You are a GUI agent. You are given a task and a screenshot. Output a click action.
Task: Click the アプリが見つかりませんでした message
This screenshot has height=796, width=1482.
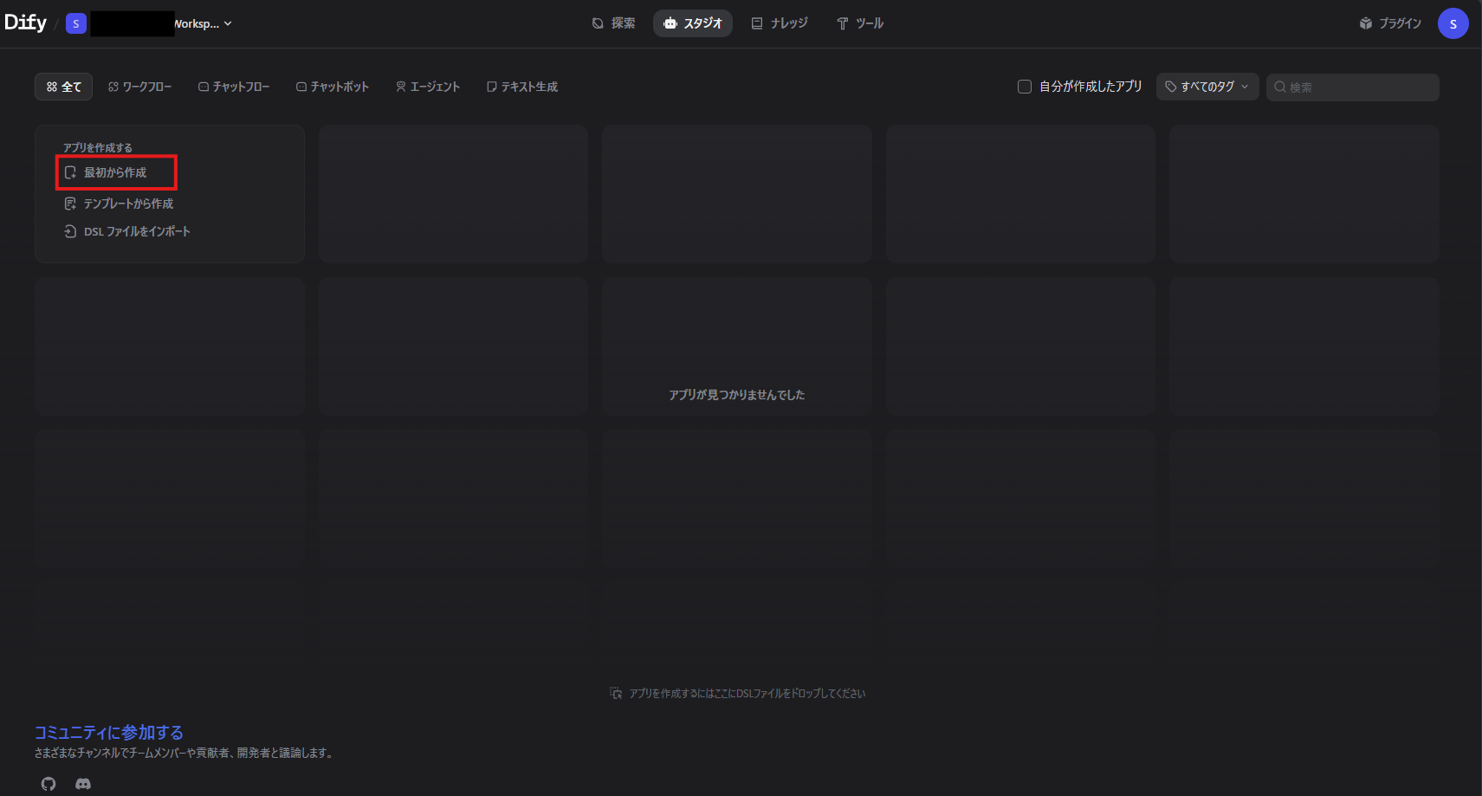pos(737,395)
